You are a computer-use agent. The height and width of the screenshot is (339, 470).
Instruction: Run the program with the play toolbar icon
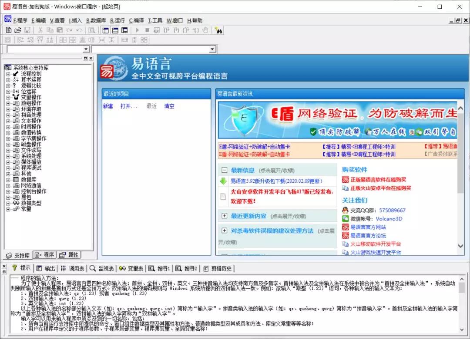pos(137,30)
